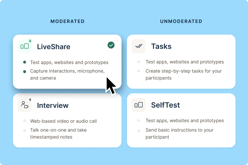Click 'Create step-by-step tasks' description

(184, 75)
